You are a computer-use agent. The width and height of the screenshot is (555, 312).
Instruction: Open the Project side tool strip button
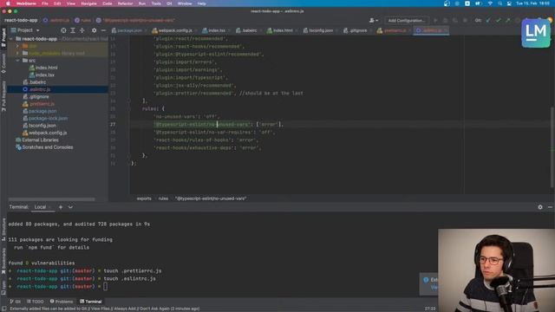3,37
